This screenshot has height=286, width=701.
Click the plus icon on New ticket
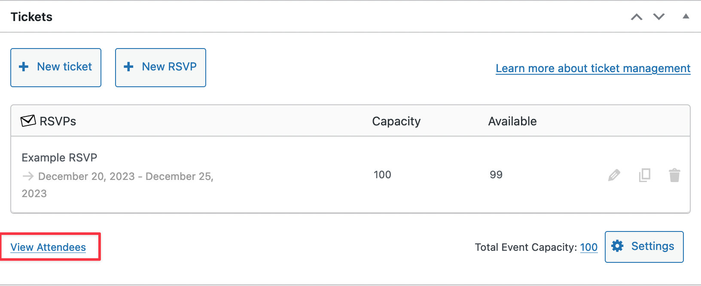click(24, 67)
